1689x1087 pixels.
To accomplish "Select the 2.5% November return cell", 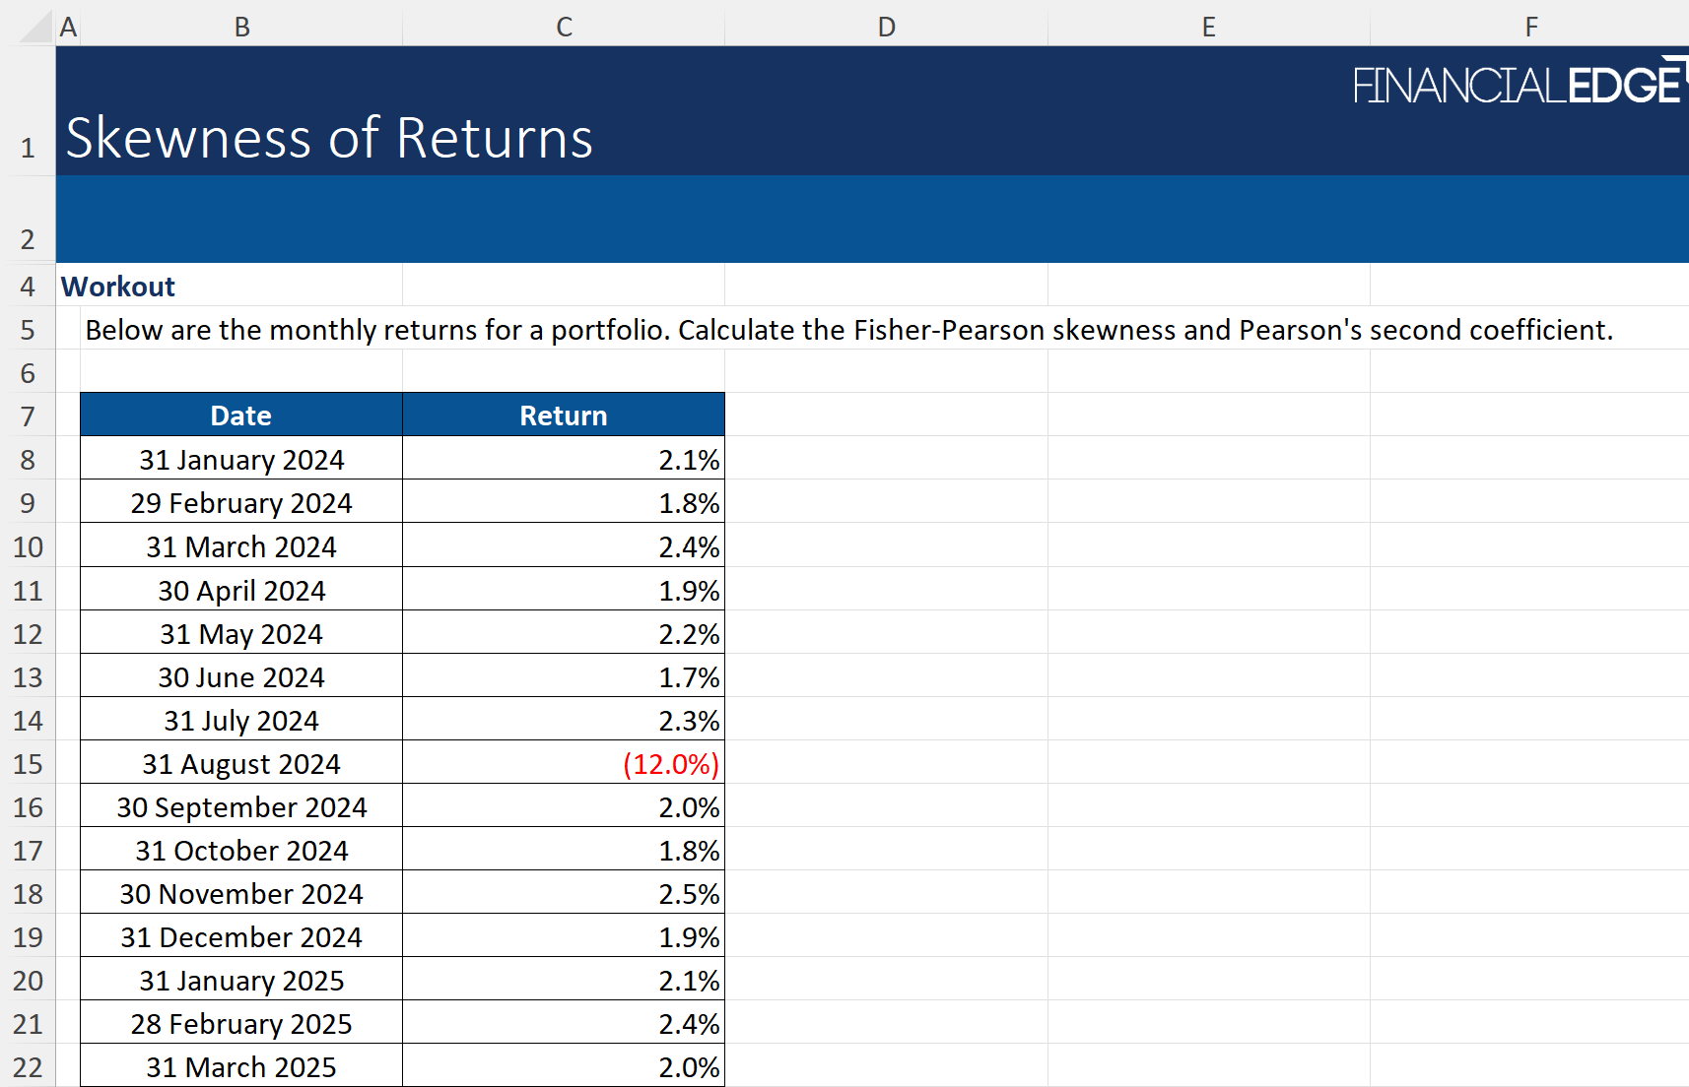I will point(564,894).
